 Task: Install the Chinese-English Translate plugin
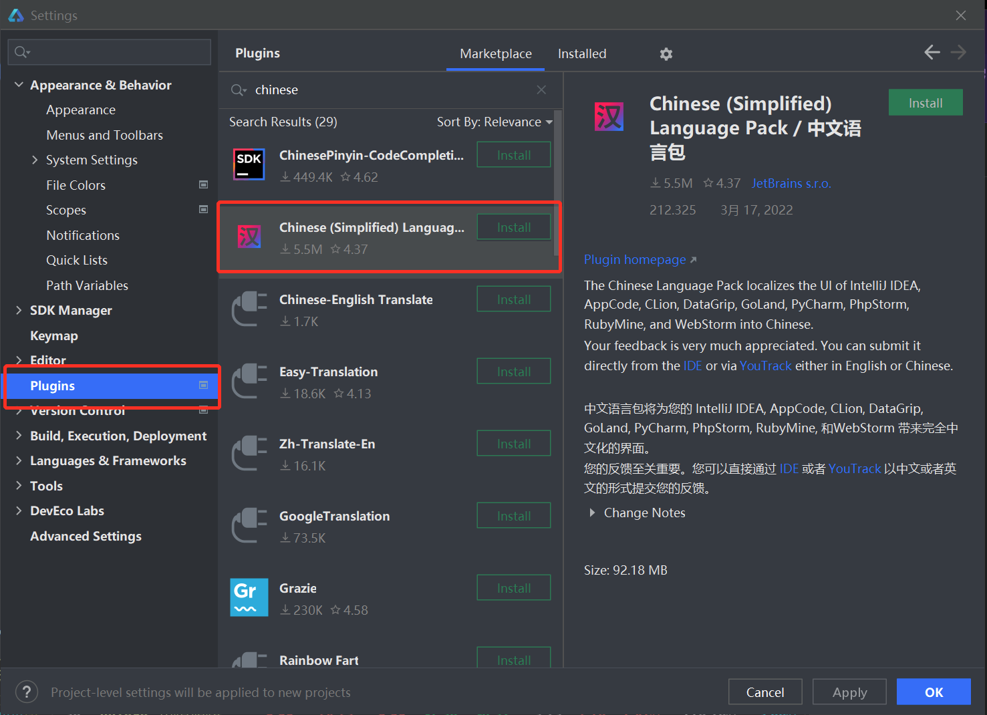point(514,299)
